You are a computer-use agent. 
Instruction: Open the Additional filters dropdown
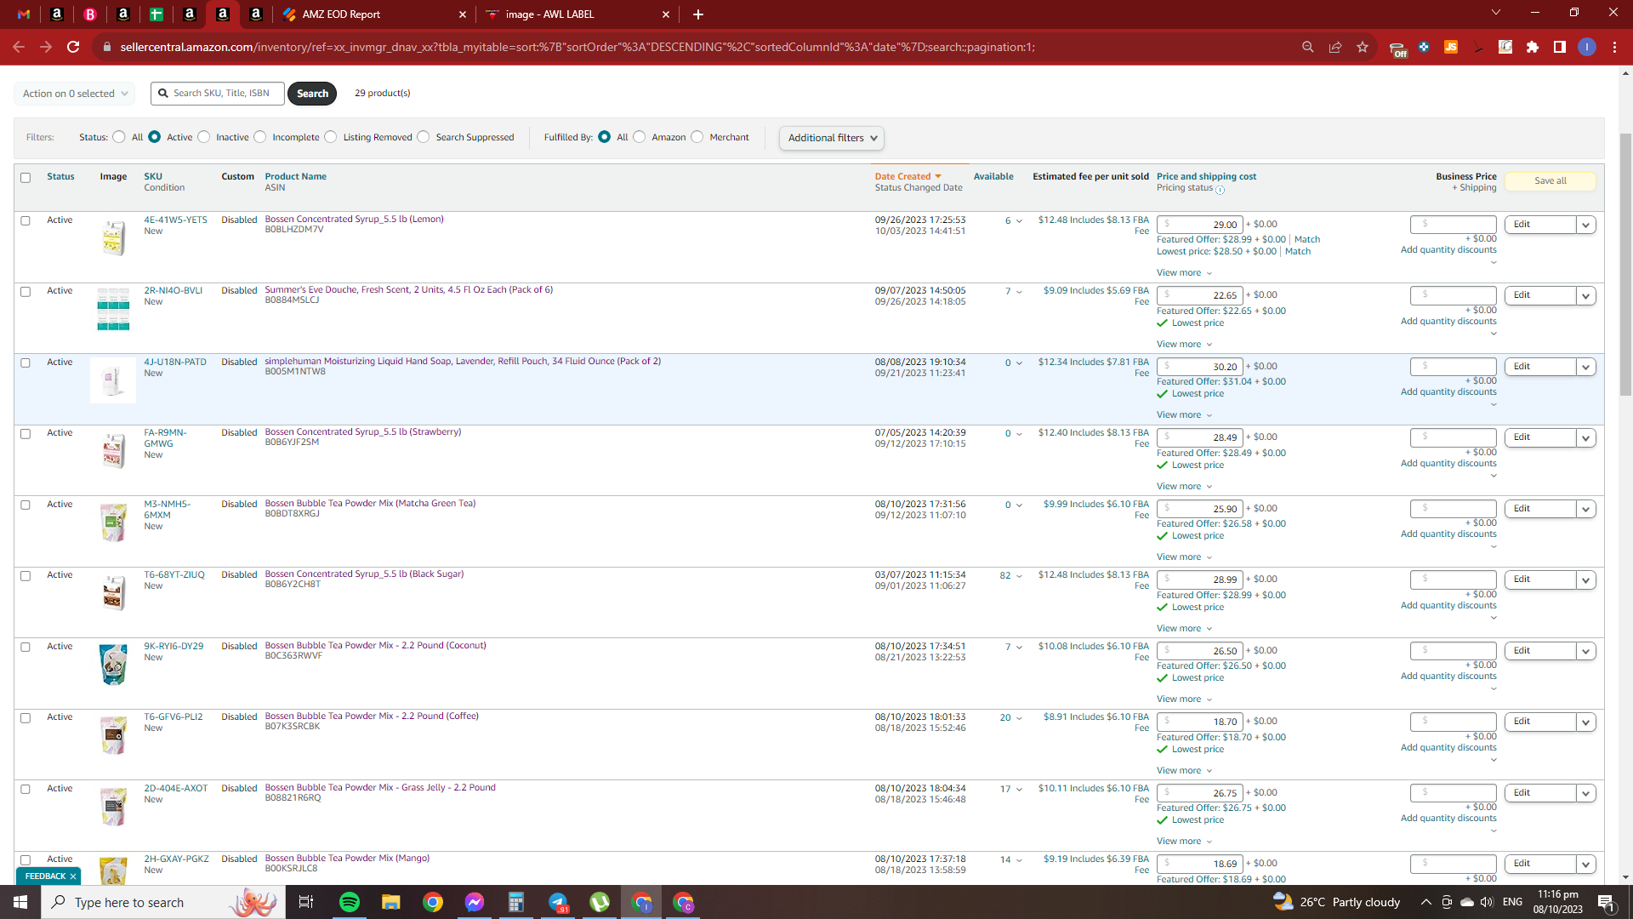[x=832, y=138]
